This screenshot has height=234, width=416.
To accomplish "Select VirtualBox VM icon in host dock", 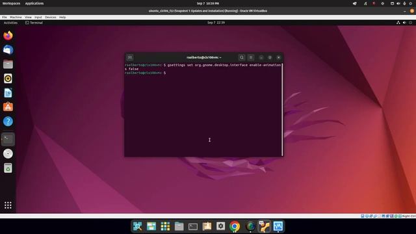I will pyautogui.click(x=264, y=226).
